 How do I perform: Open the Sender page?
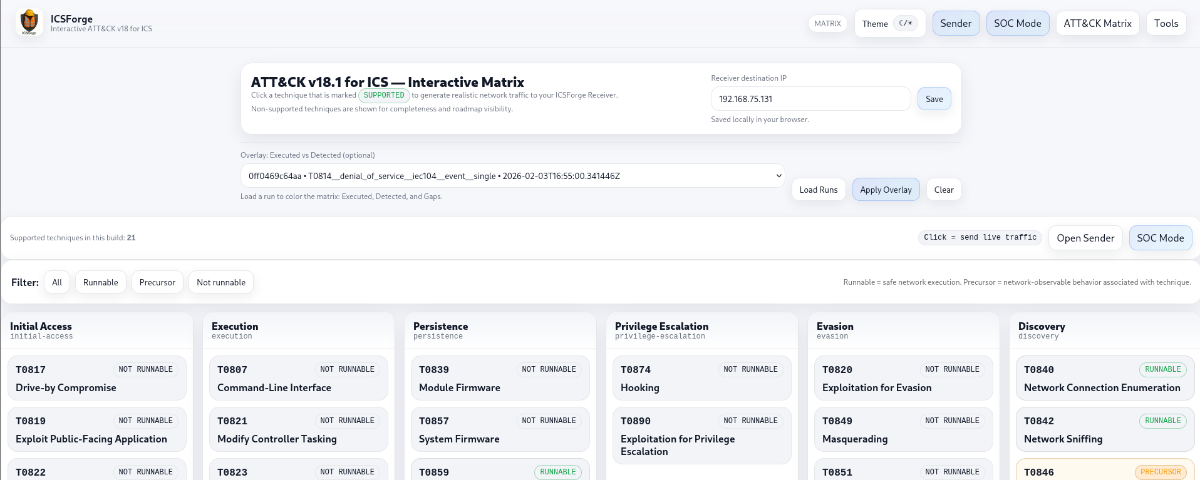[955, 24]
